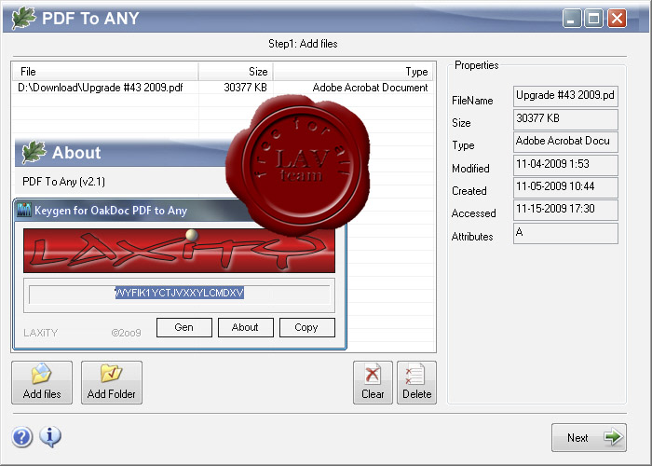Click 'PDF To Any (v2.1)' text in About
Image resolution: width=652 pixels, height=466 pixels.
click(63, 182)
